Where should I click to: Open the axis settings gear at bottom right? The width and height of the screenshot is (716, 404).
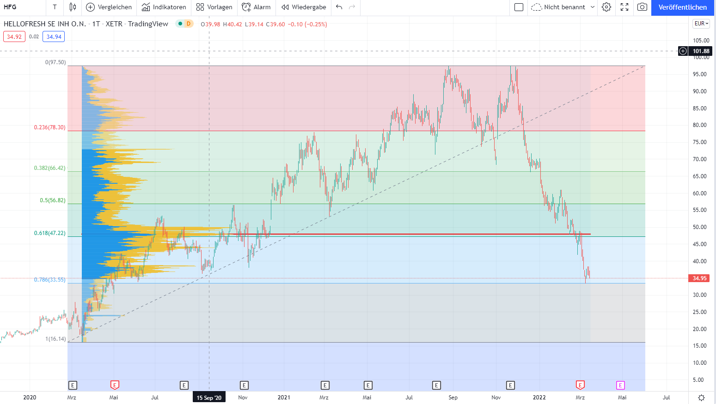(x=701, y=398)
